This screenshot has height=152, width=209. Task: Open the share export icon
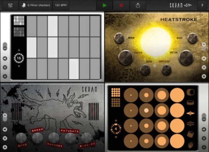[x=138, y=5]
